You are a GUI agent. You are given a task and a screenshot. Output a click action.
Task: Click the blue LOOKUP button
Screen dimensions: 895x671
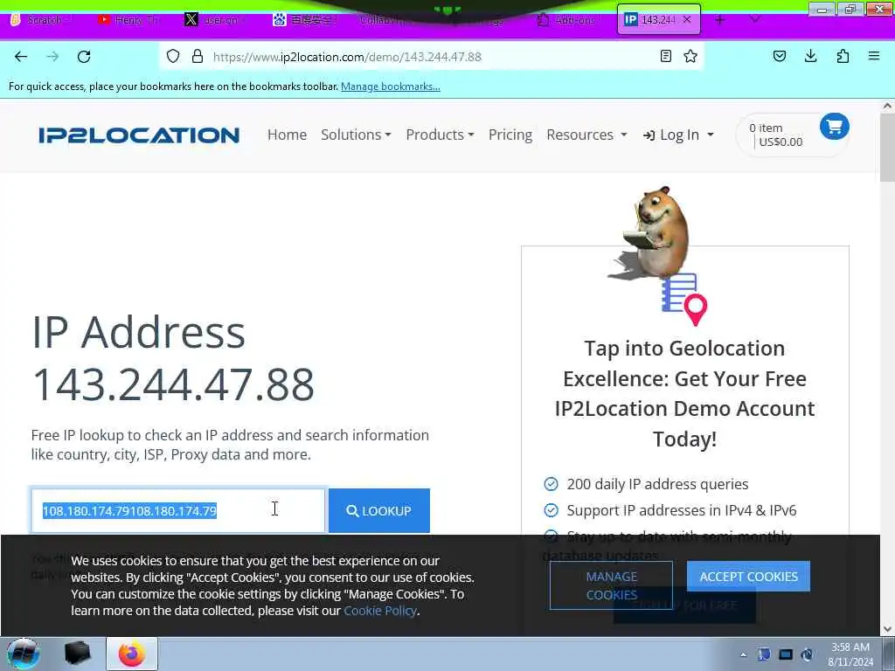(x=379, y=510)
